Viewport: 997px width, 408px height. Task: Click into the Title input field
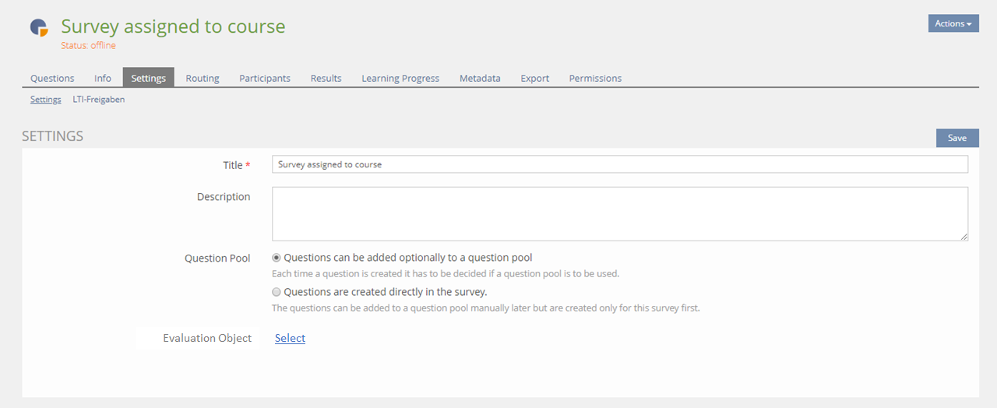coord(619,164)
